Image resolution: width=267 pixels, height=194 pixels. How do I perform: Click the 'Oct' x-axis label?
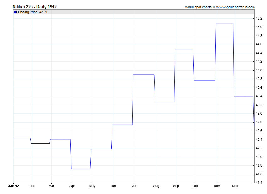(195, 186)
